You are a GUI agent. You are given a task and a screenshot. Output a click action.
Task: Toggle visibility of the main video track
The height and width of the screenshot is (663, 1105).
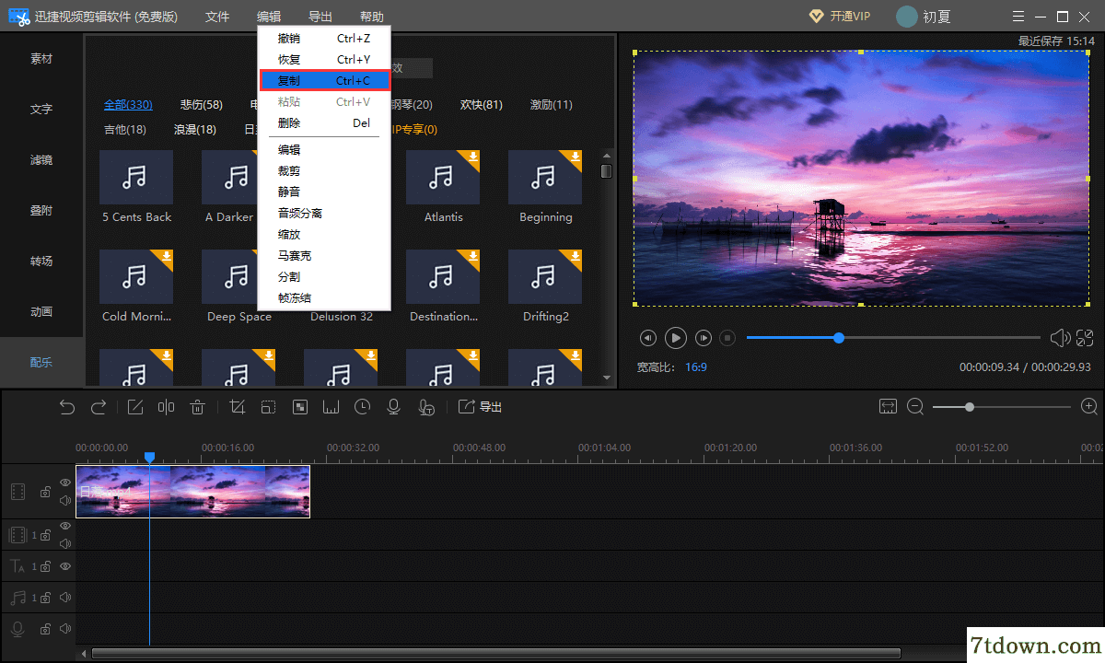coord(65,483)
